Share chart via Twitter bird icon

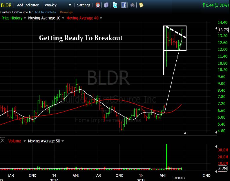115,5
